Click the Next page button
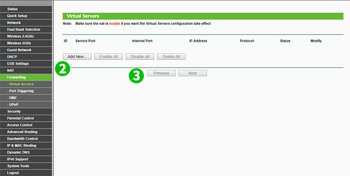350x176 pixels. point(192,73)
